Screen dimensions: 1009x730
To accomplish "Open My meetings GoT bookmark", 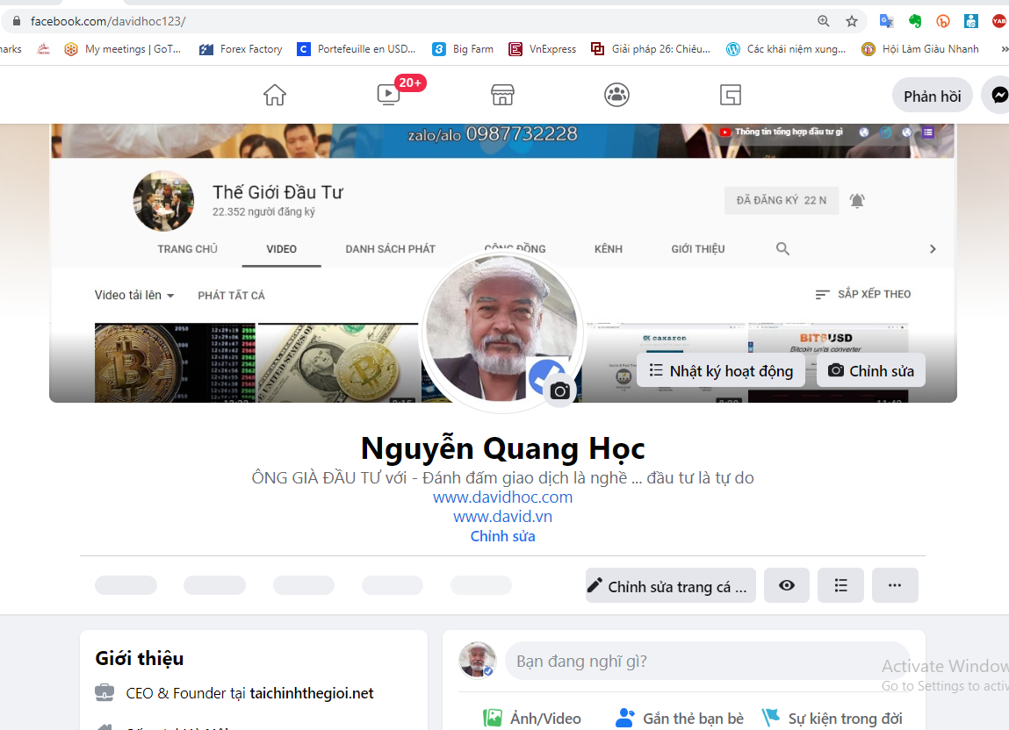I will (x=122, y=49).
